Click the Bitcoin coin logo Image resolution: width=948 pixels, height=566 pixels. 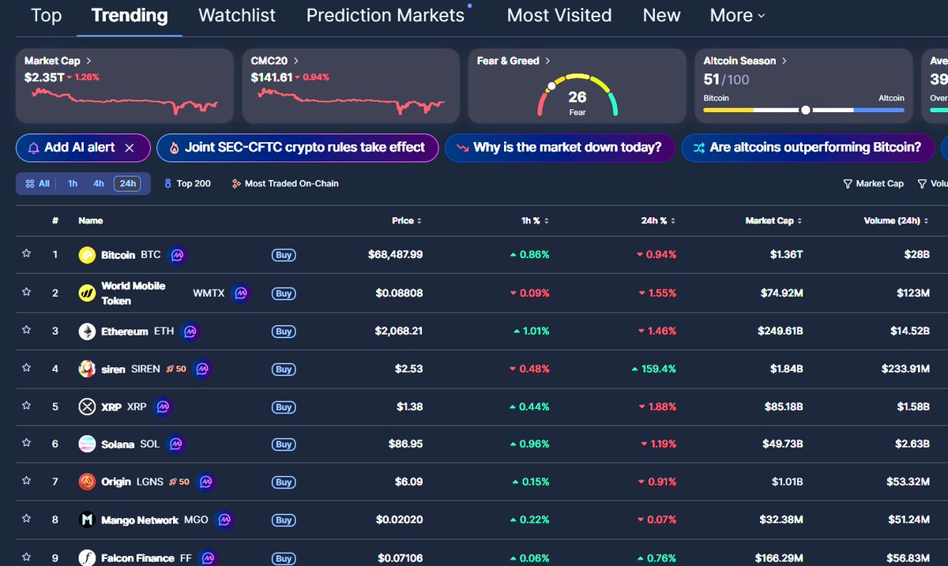tap(87, 255)
